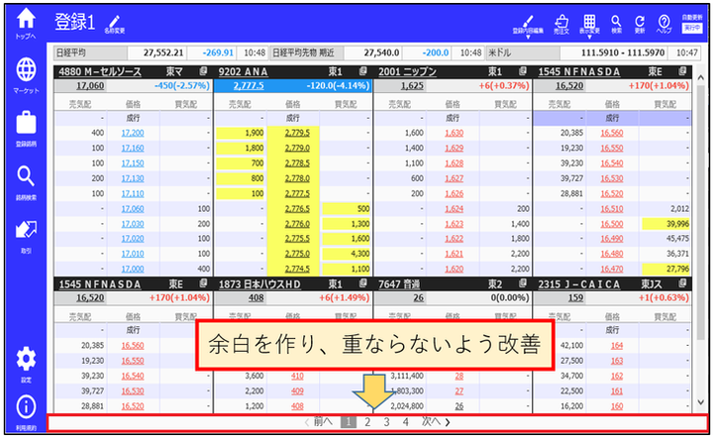Go to top via the home icon

pyautogui.click(x=26, y=23)
